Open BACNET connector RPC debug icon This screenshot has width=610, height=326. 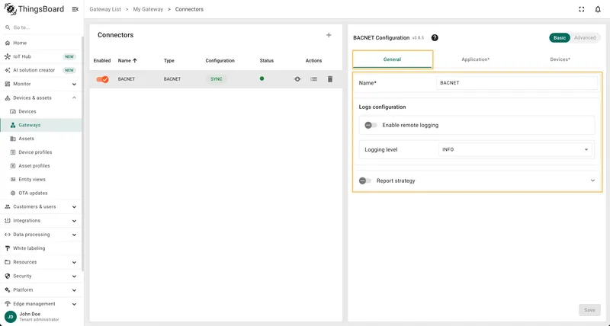297,79
